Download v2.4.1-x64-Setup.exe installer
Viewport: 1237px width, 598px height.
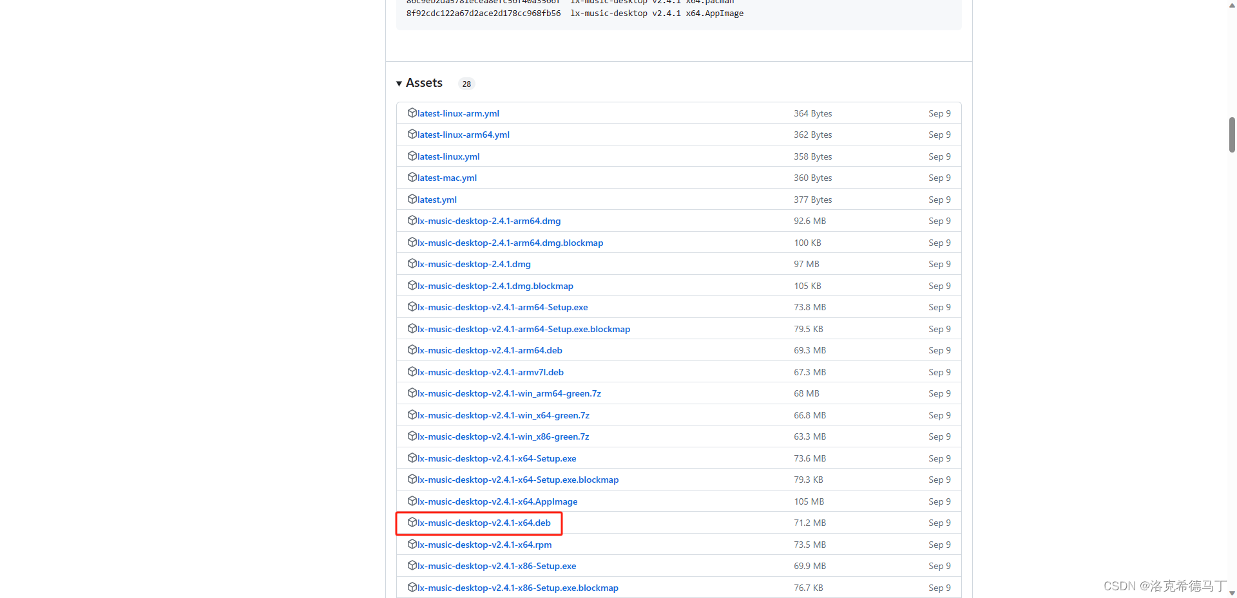pos(497,458)
